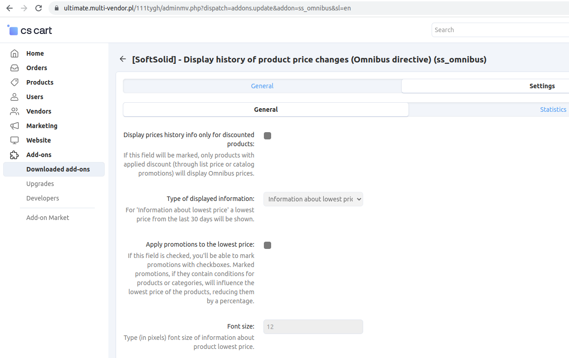Enable 'Apply promotions to the lowest price' checkbox
The width and height of the screenshot is (569, 358).
pos(267,245)
